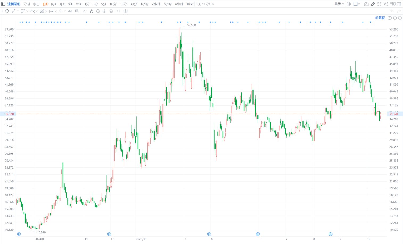Click the 速腾聚创 stock name link

tap(14, 4)
